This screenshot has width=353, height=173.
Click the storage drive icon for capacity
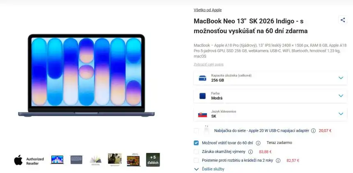[202, 78]
